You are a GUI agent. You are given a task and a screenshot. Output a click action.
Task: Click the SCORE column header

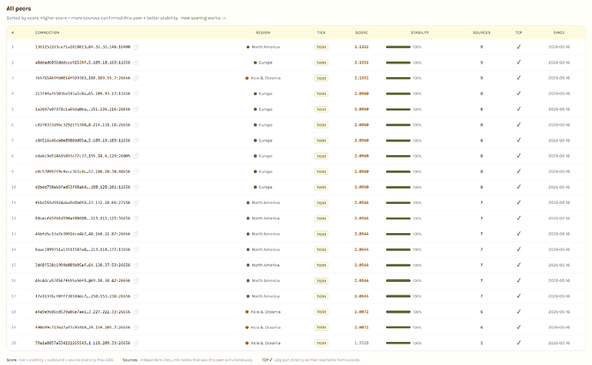(x=361, y=33)
